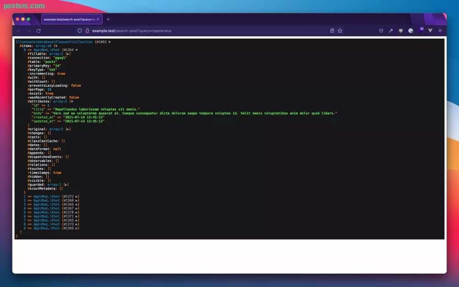459x287 pixels.
Task: Click the URL address bar
Action: click(x=205, y=31)
